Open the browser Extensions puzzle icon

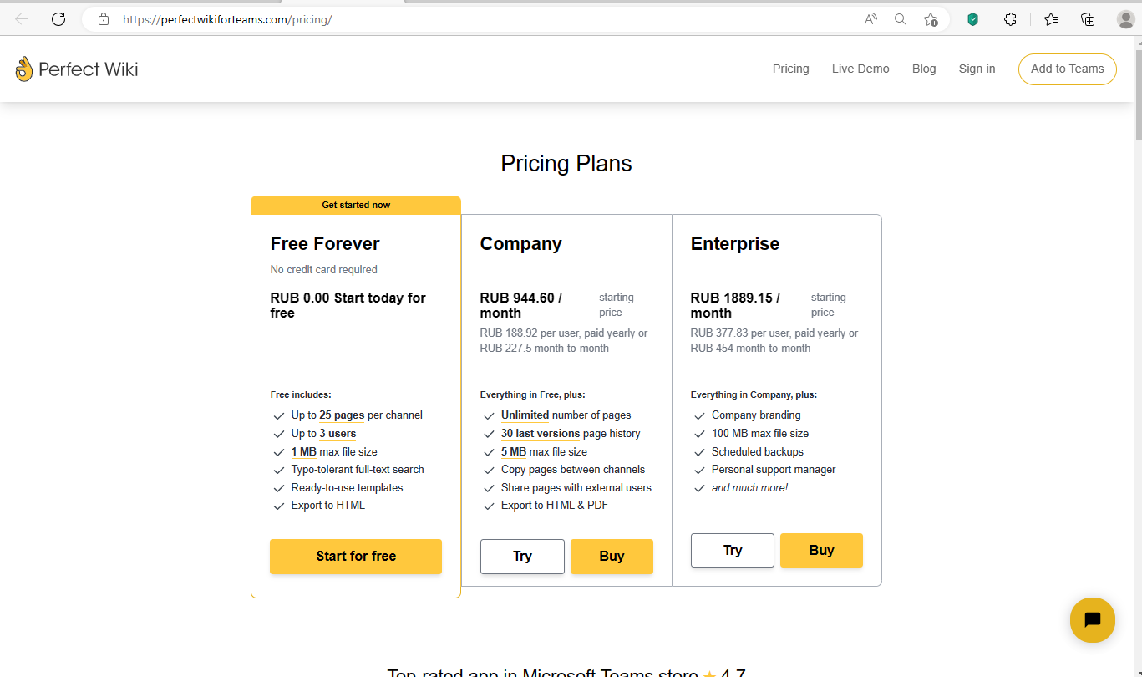coord(1010,19)
